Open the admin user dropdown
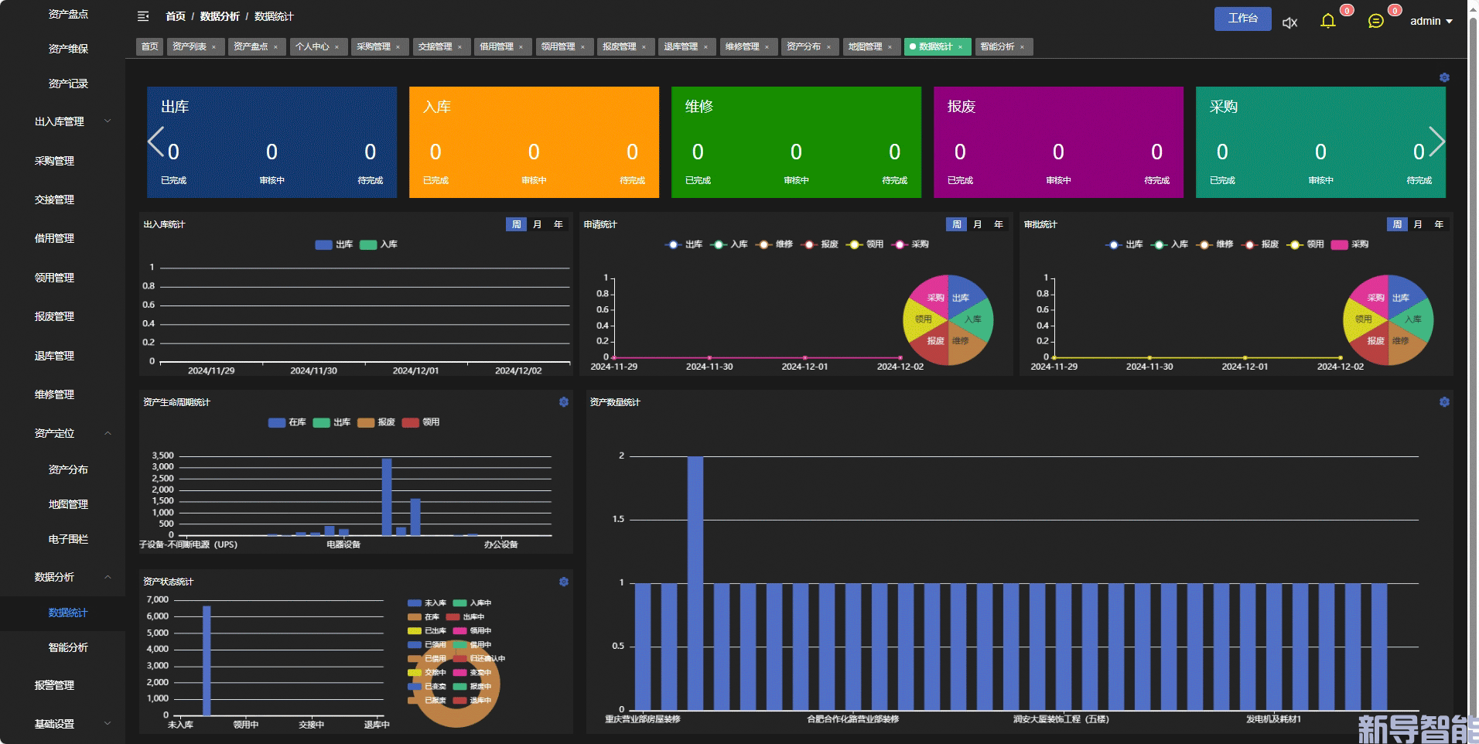Viewport: 1479px width, 744px height. tap(1430, 21)
